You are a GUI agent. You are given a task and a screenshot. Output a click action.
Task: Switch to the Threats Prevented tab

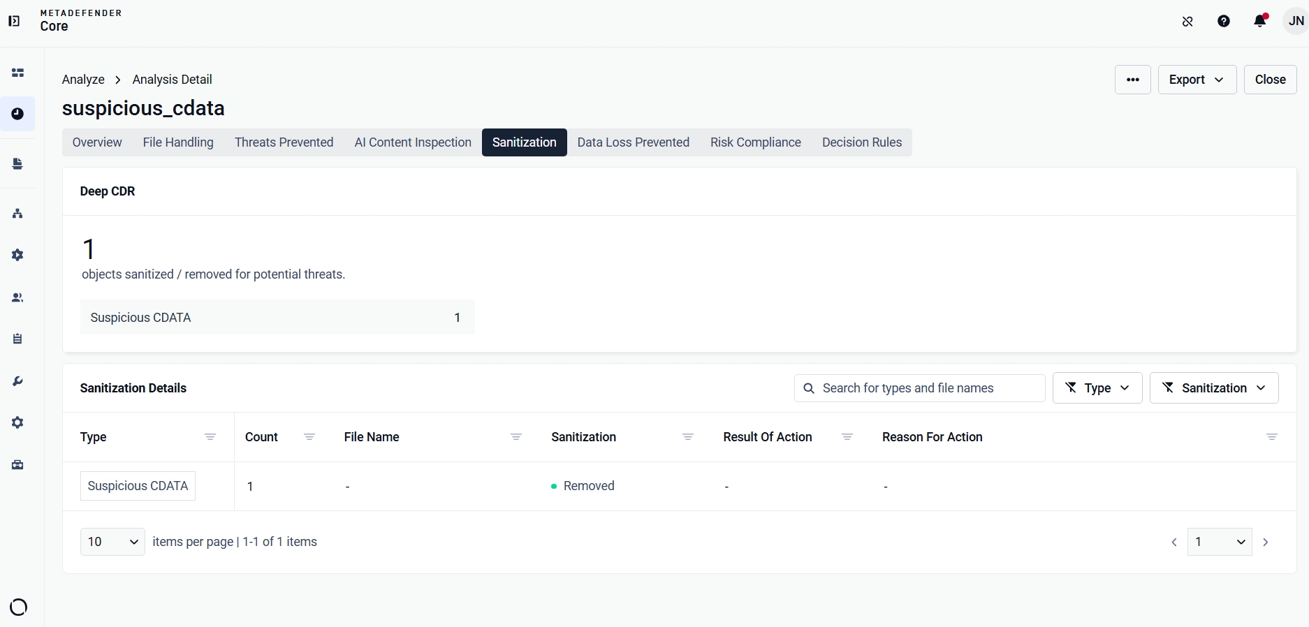[284, 142]
